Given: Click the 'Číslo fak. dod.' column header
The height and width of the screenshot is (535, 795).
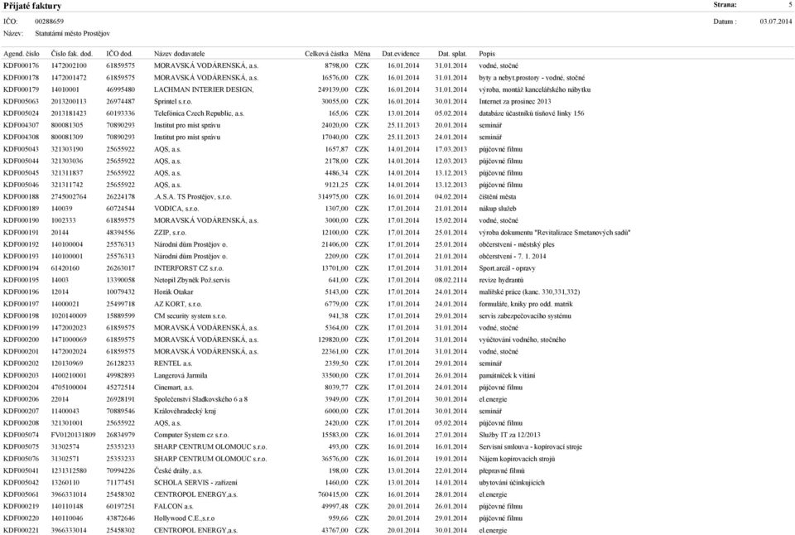Looking at the screenshot, I should (72, 54).
